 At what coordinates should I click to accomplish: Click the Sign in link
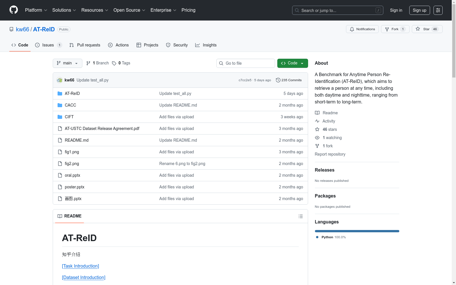[x=396, y=10]
